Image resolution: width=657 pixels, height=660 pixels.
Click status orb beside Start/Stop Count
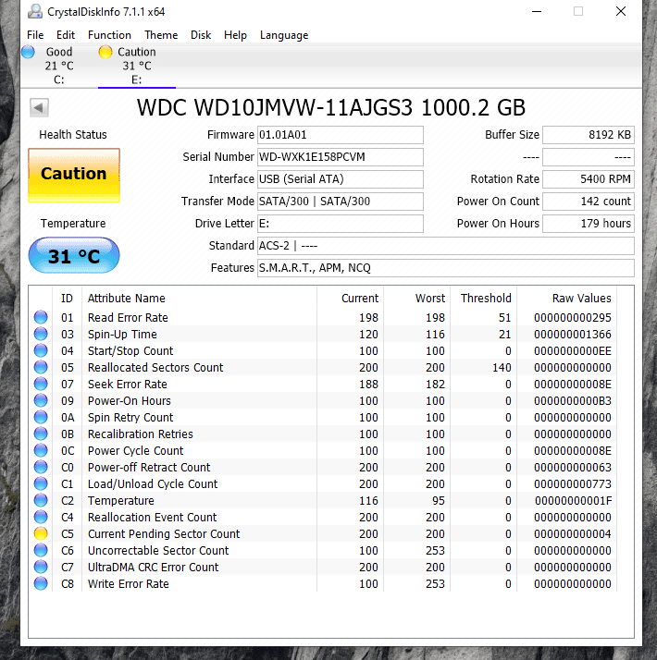41,350
